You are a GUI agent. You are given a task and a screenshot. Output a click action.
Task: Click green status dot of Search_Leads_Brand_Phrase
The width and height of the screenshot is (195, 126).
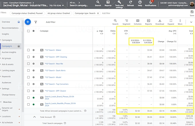(34, 98)
